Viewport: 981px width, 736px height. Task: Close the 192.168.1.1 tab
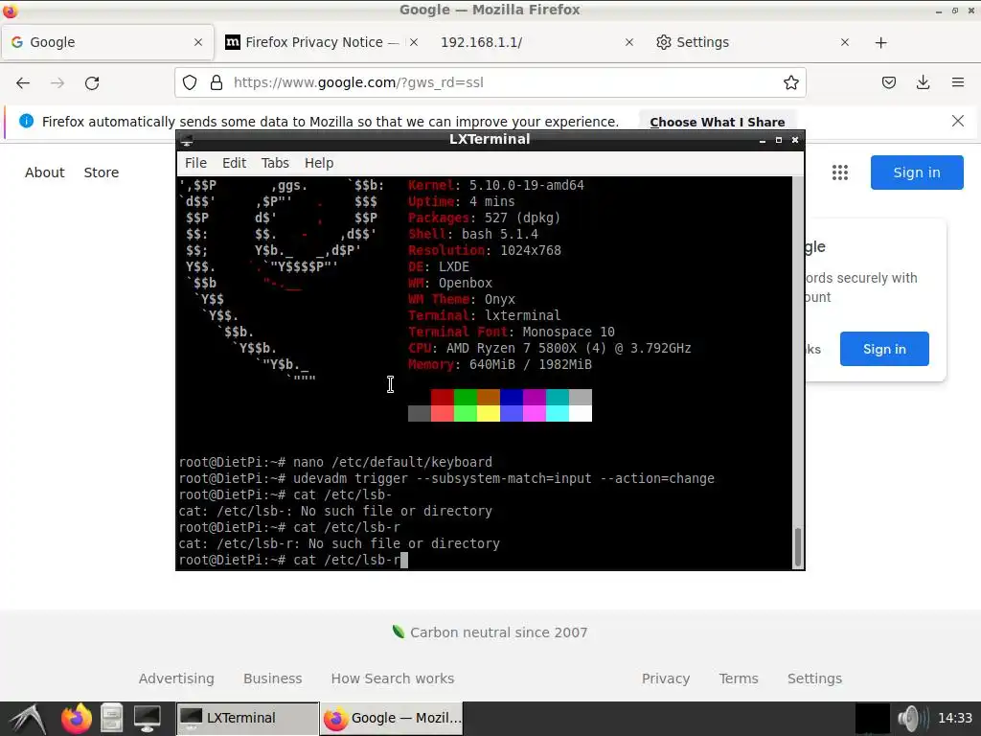coord(629,42)
